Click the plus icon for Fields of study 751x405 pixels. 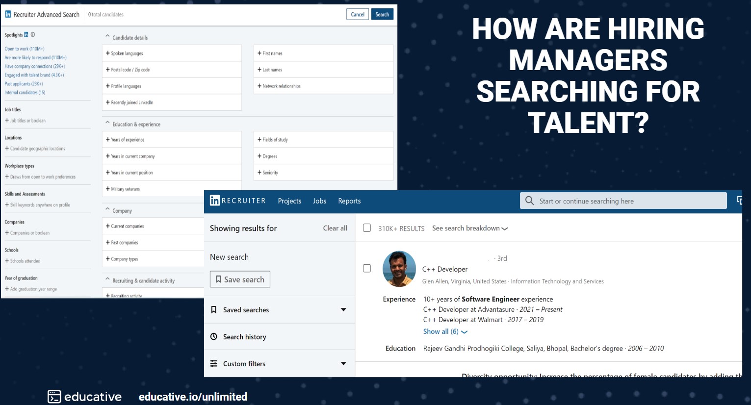coord(259,139)
